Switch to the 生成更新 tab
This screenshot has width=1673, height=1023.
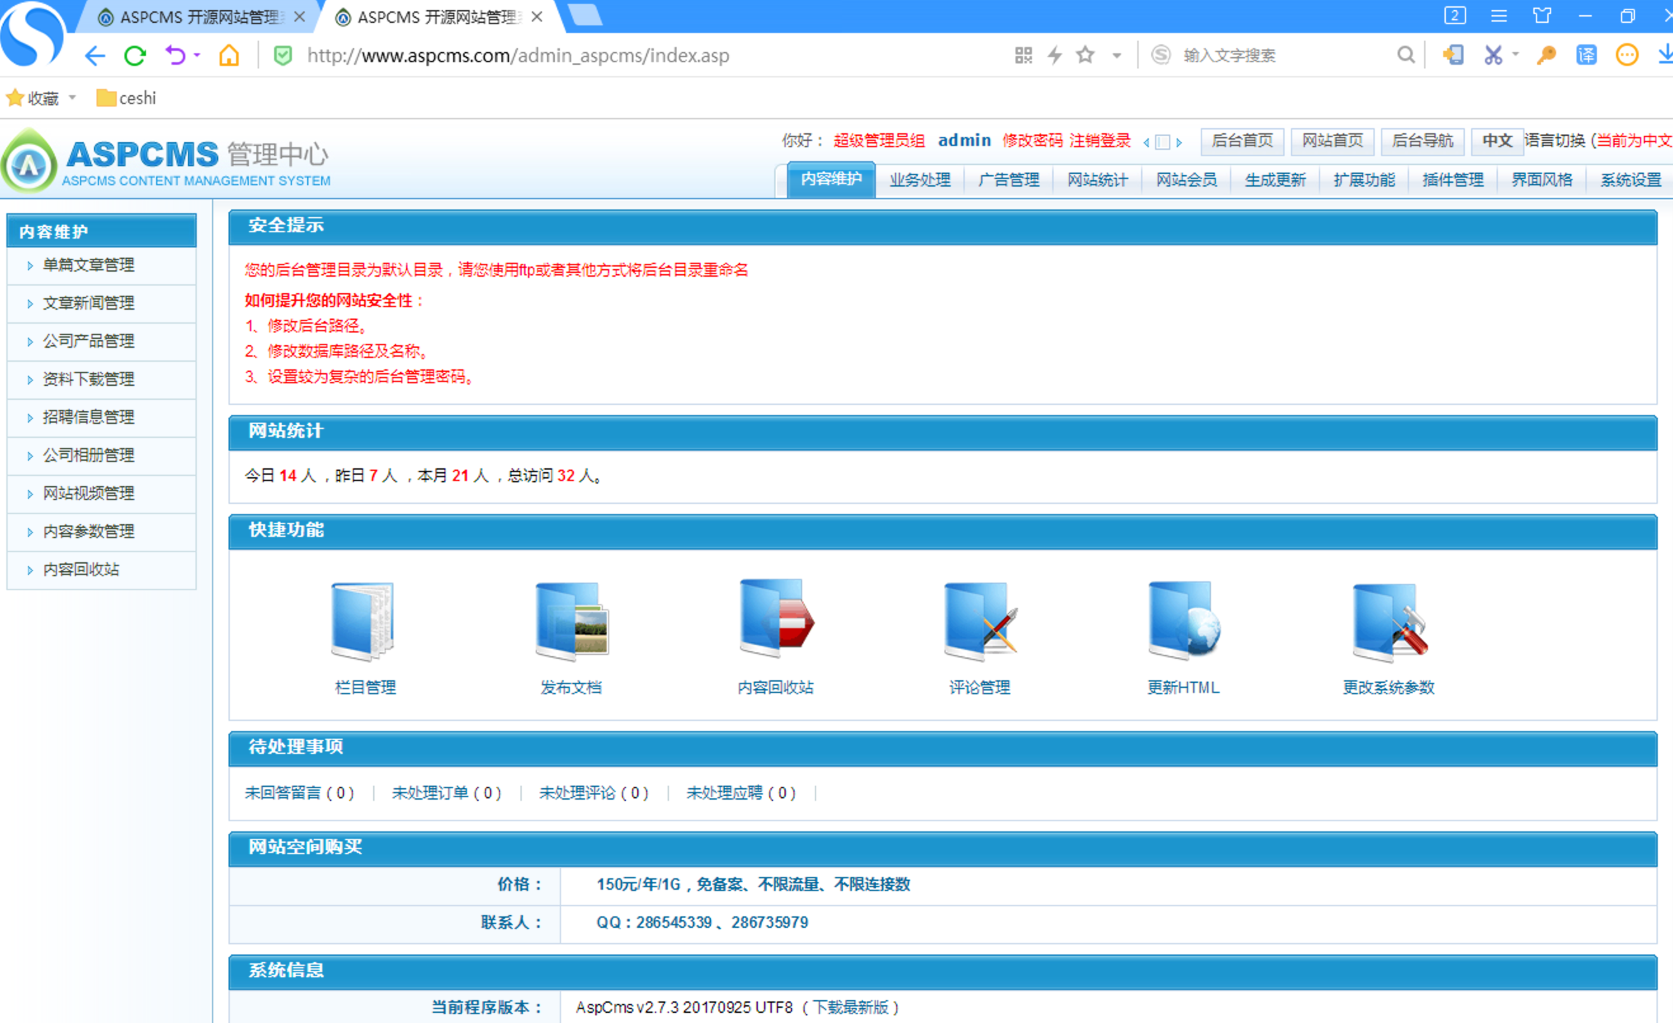[1276, 180]
